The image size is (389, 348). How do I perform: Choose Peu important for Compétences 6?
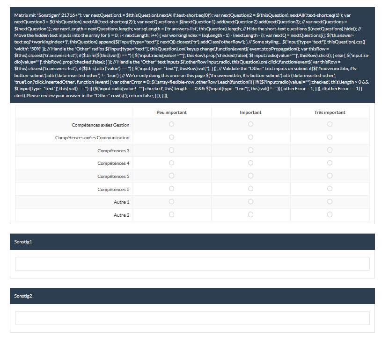coord(171,189)
